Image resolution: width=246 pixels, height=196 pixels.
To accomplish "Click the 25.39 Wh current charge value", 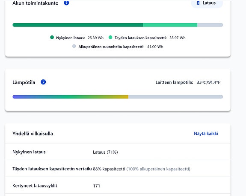I will tap(95, 38).
